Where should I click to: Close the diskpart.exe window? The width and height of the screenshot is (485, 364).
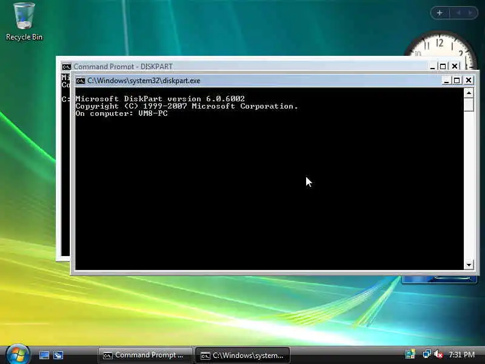pyautogui.click(x=469, y=81)
